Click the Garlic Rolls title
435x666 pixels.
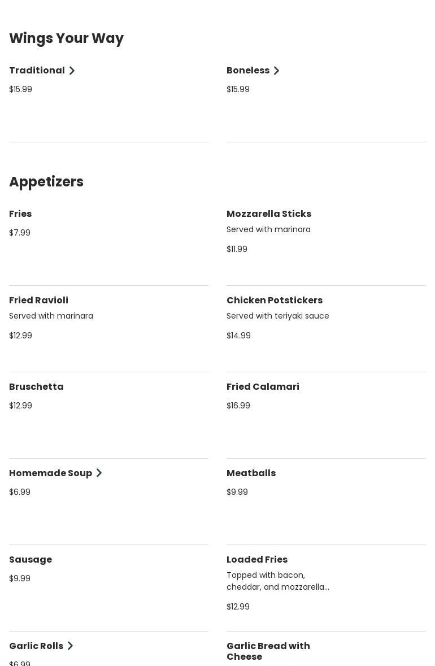(x=36, y=646)
